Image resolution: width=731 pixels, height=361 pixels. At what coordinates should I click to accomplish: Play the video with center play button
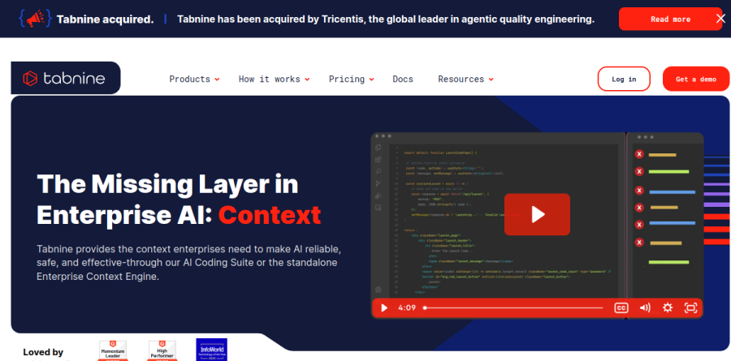[x=537, y=214]
